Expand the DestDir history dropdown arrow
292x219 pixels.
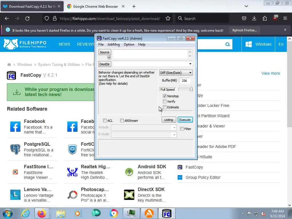click(190, 64)
